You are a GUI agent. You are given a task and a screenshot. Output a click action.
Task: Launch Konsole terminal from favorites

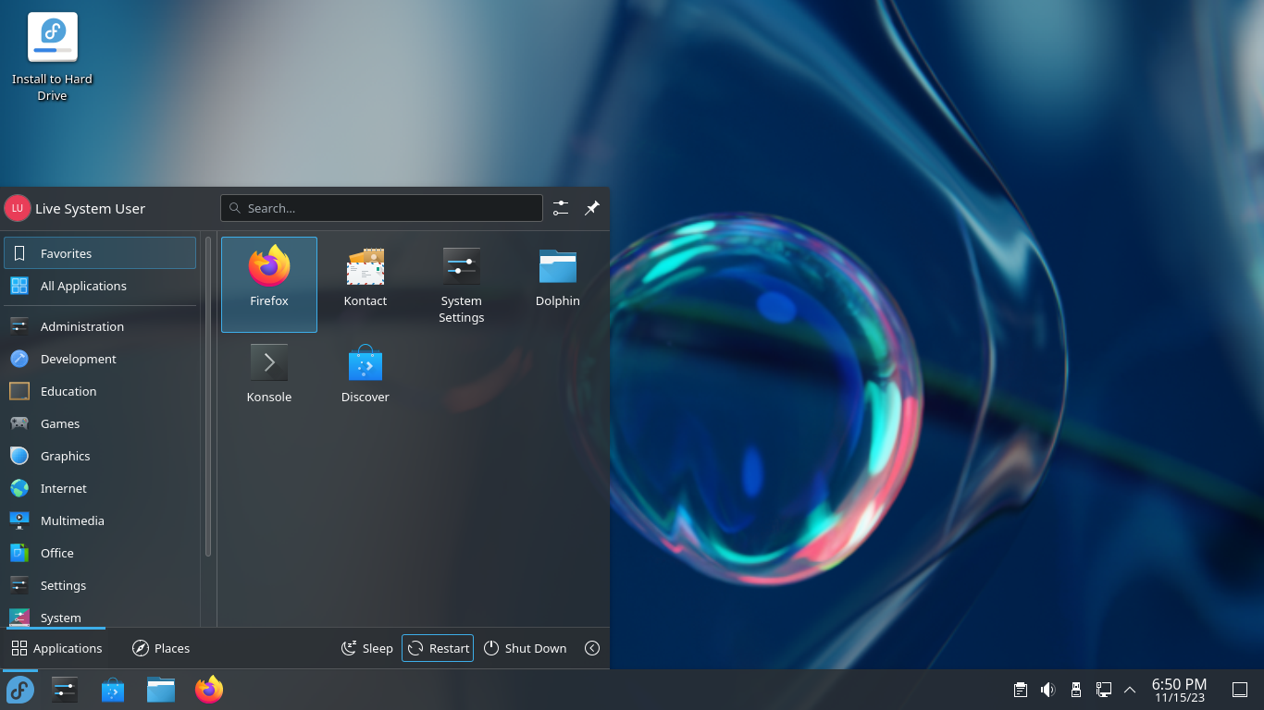[x=269, y=380]
